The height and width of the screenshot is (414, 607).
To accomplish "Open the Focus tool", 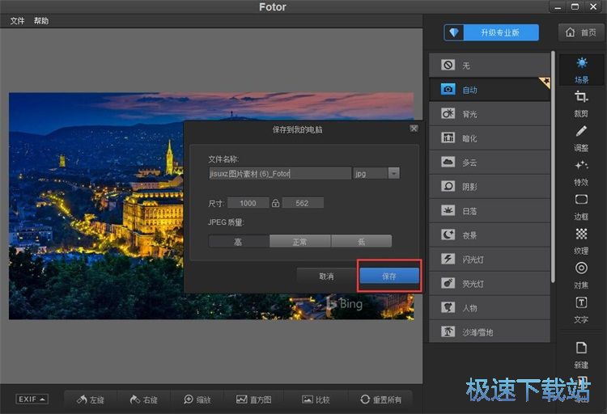I will [x=581, y=272].
